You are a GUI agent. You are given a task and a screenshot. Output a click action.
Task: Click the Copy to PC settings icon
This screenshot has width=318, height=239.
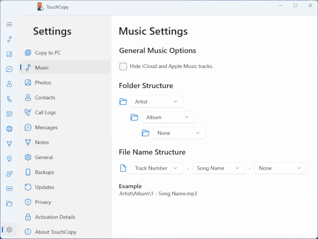28,53
